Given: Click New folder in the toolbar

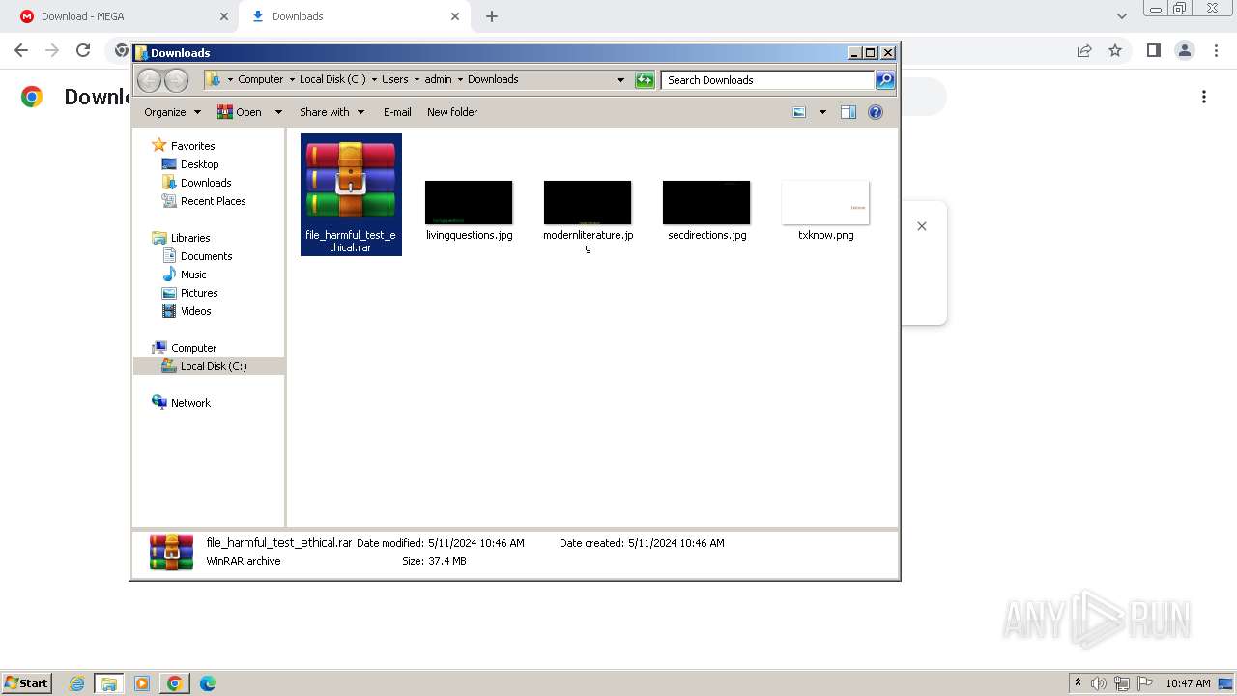Looking at the screenshot, I should point(452,112).
